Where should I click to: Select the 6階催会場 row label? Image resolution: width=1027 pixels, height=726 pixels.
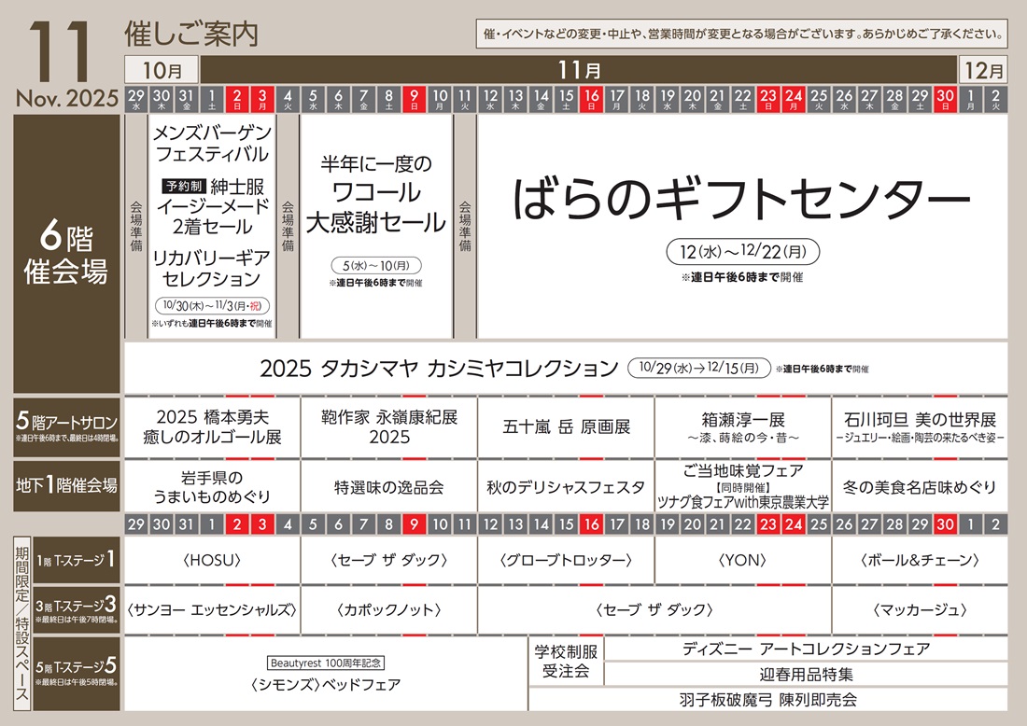[x=66, y=254]
